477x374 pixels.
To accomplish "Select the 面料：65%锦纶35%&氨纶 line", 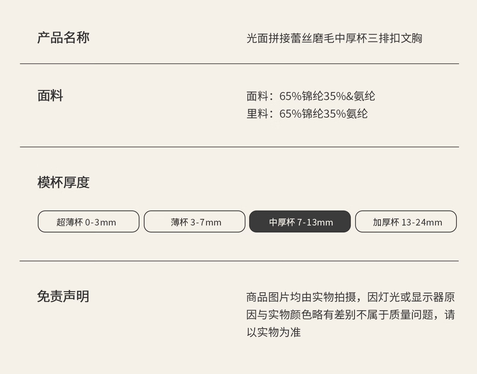I will [x=310, y=96].
